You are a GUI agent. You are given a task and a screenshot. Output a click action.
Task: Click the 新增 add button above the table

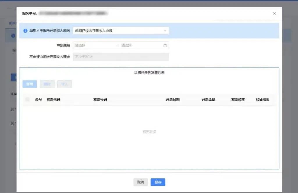29,84
